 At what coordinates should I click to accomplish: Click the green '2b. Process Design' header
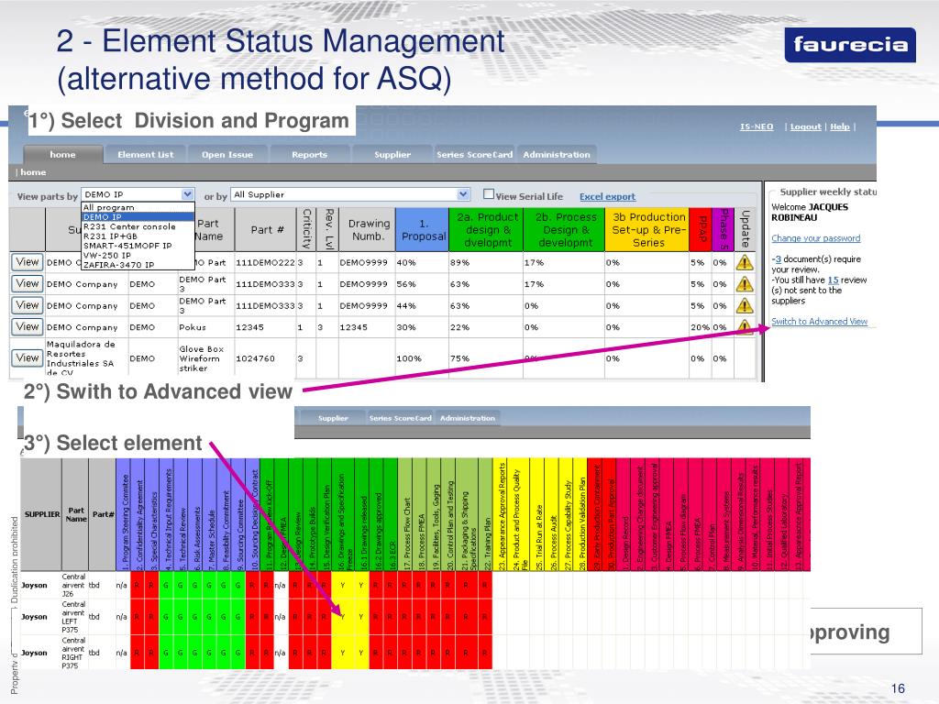(564, 230)
